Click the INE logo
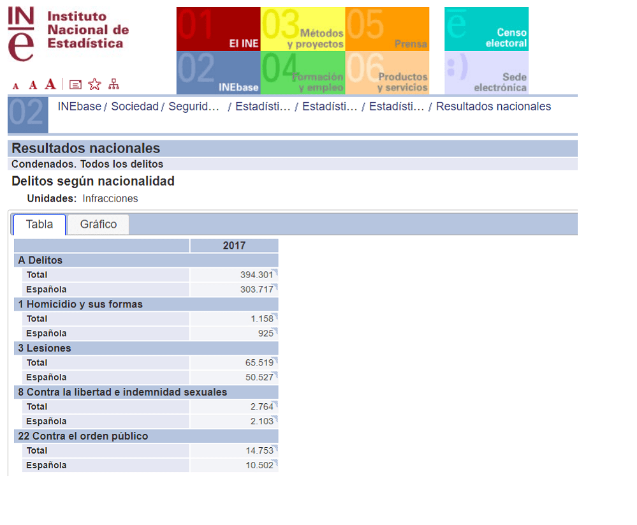The height and width of the screenshot is (525, 637). [68, 34]
